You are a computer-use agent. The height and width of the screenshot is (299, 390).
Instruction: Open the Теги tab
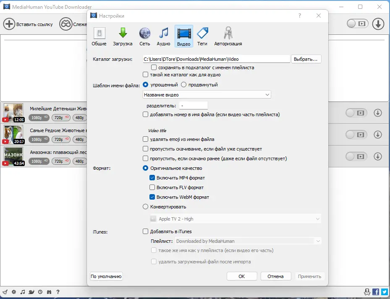202,36
